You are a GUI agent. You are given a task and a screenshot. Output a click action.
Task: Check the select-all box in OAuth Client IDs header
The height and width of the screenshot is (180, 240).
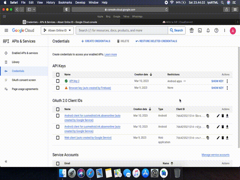coord(58,109)
